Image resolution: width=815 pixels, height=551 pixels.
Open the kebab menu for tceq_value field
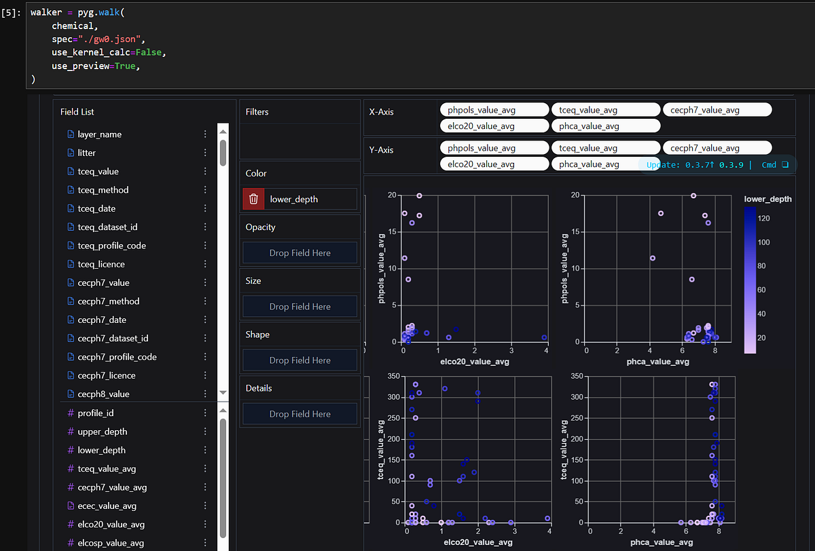205,171
